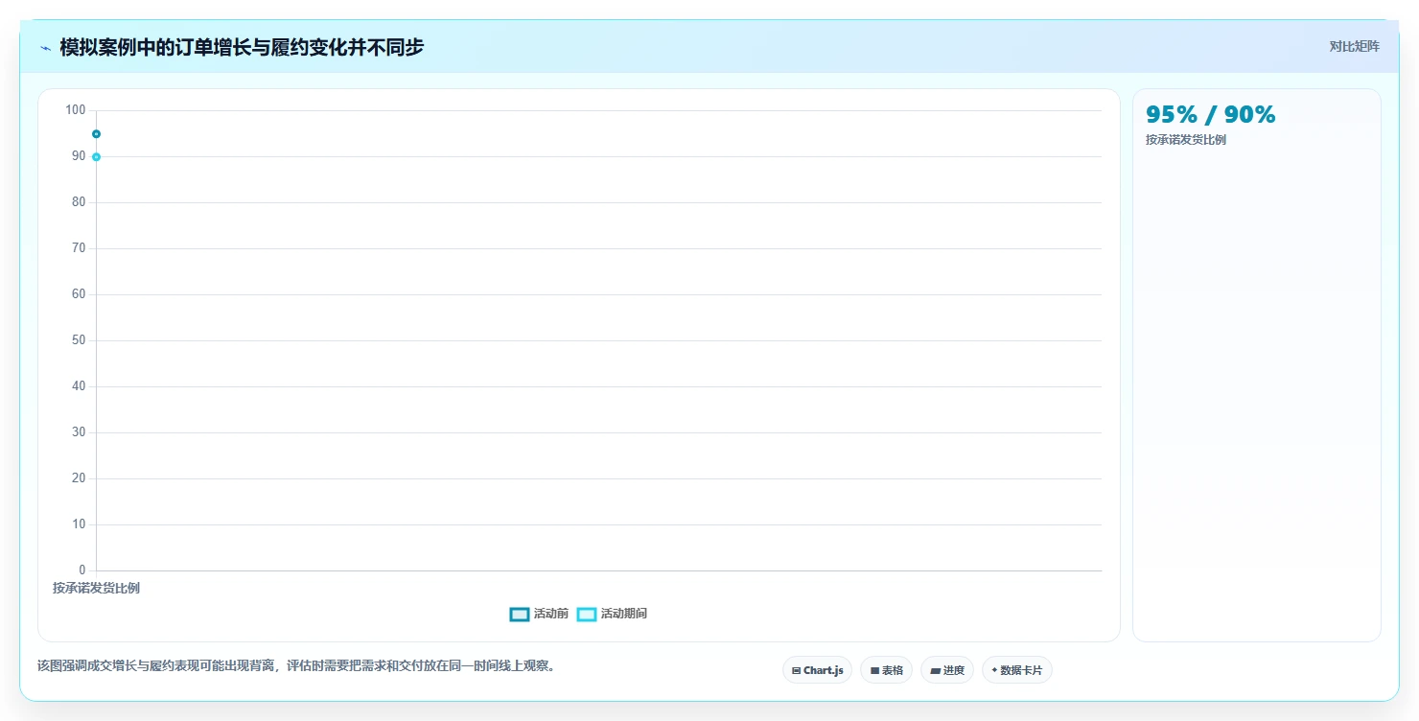This screenshot has width=1419, height=721.
Task: Click the footnote text starting 该图强调成交增长
Action: tap(296, 665)
